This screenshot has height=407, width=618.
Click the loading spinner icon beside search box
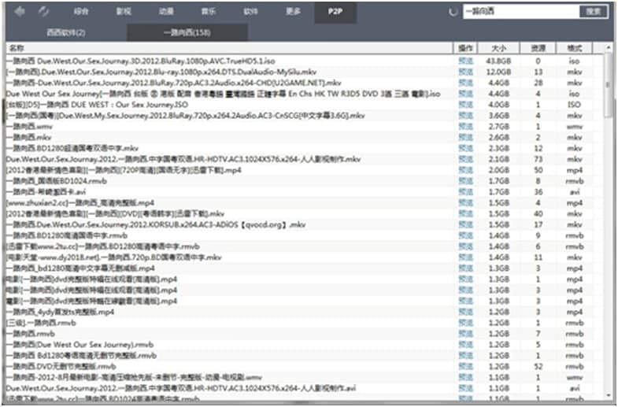(x=453, y=12)
